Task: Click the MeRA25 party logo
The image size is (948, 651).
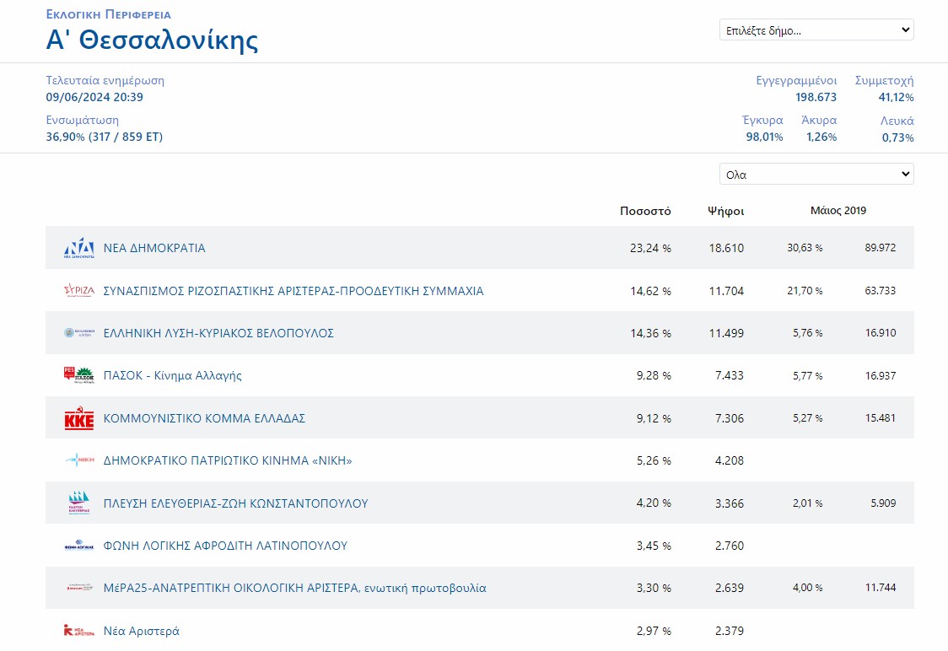Action: pyautogui.click(x=79, y=588)
